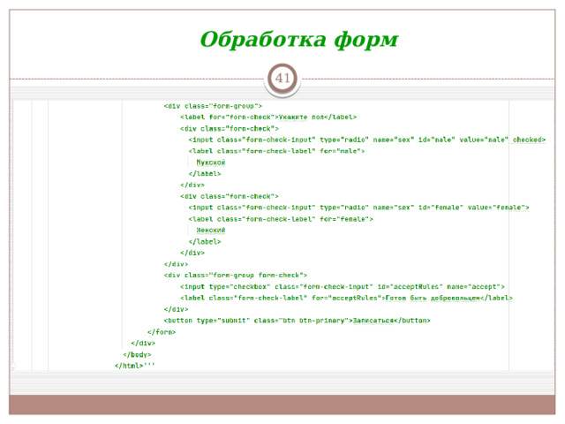Select the <div class="form-group"> opening line

(x=213, y=106)
